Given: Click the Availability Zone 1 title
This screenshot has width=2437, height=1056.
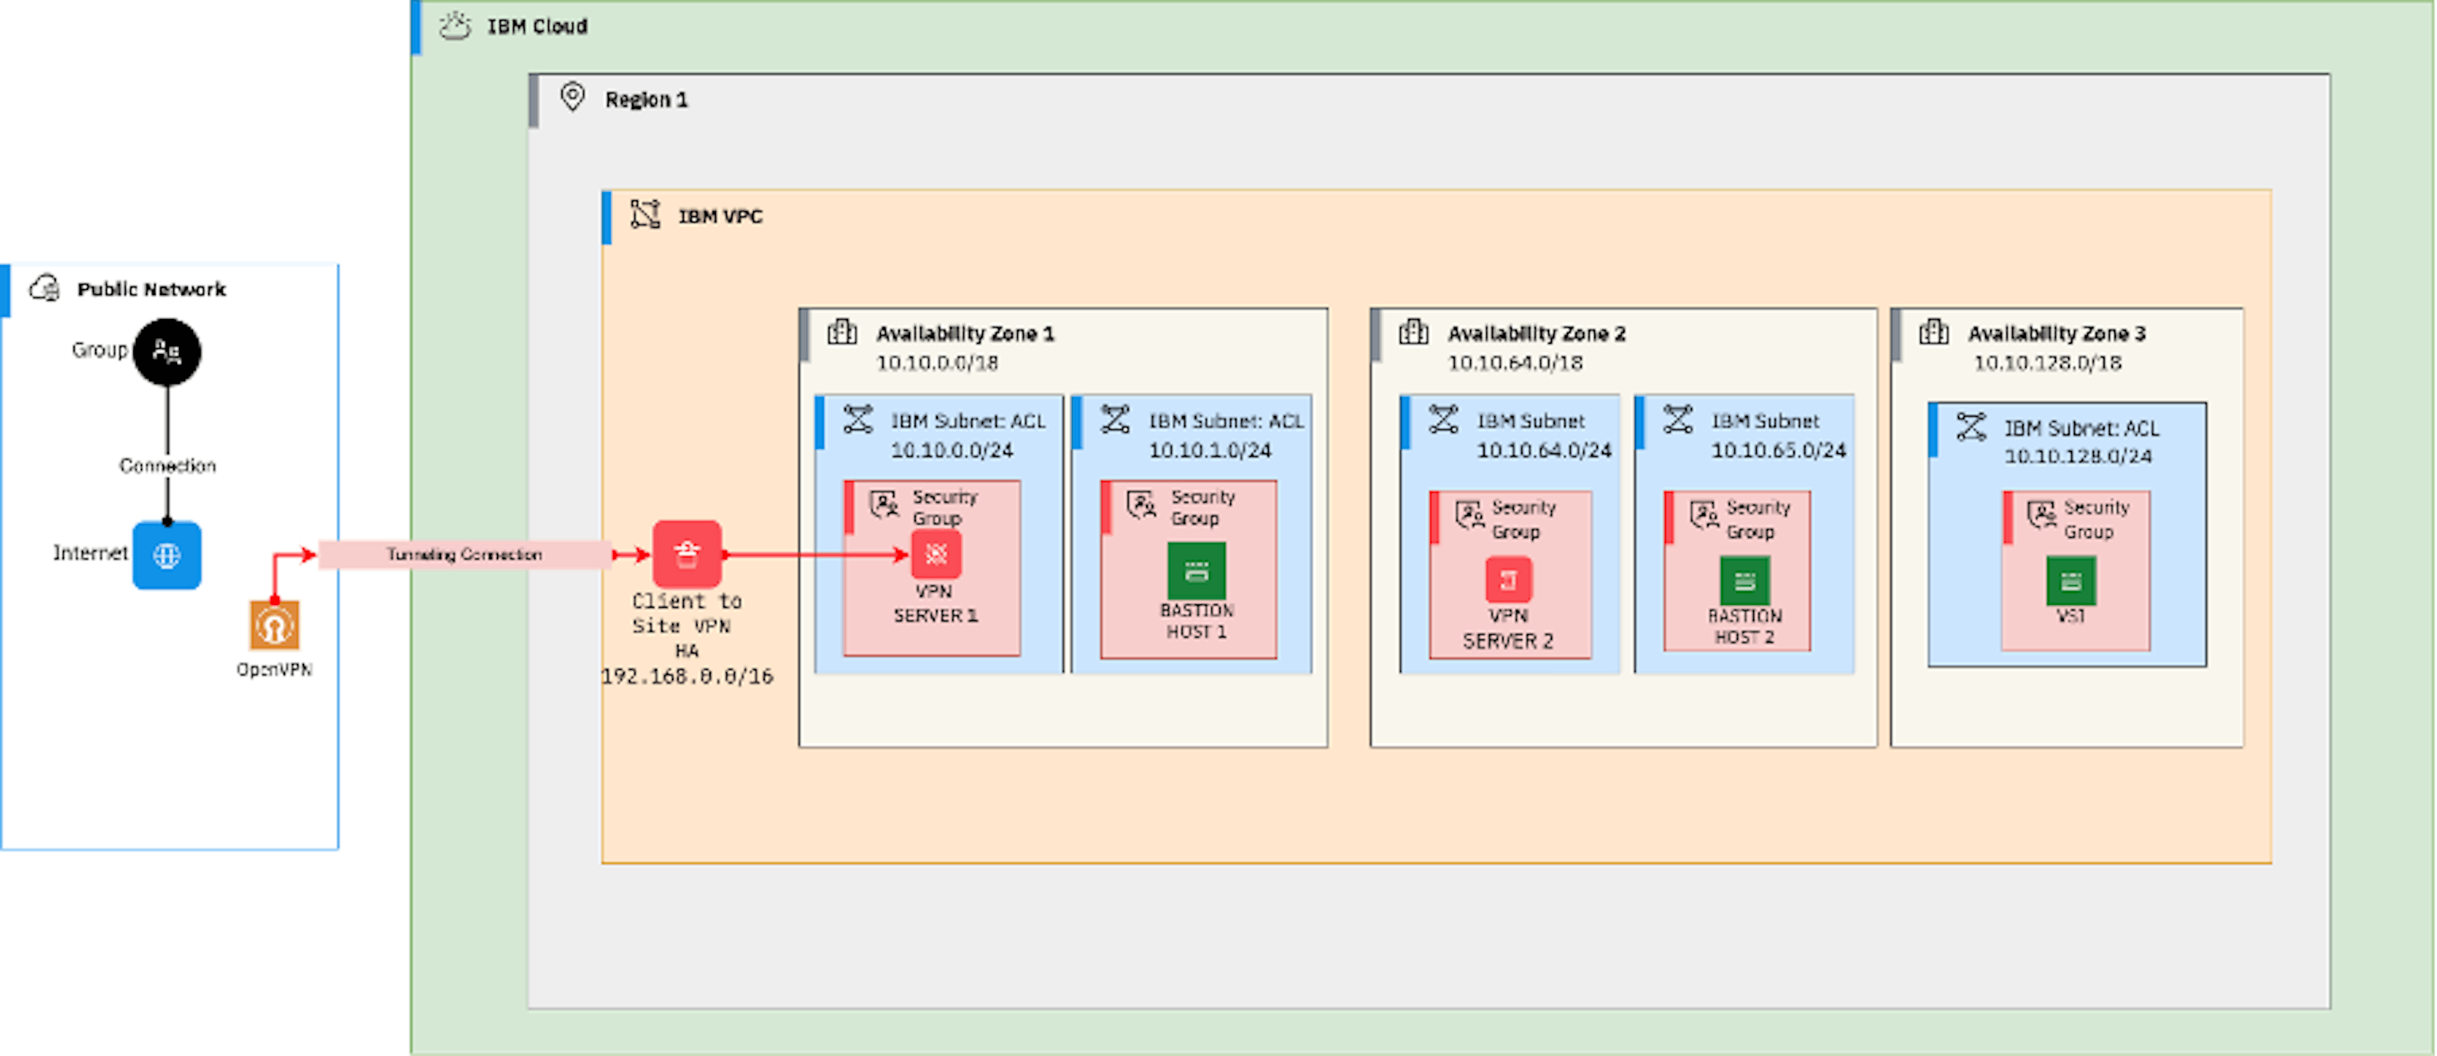Looking at the screenshot, I should (966, 334).
